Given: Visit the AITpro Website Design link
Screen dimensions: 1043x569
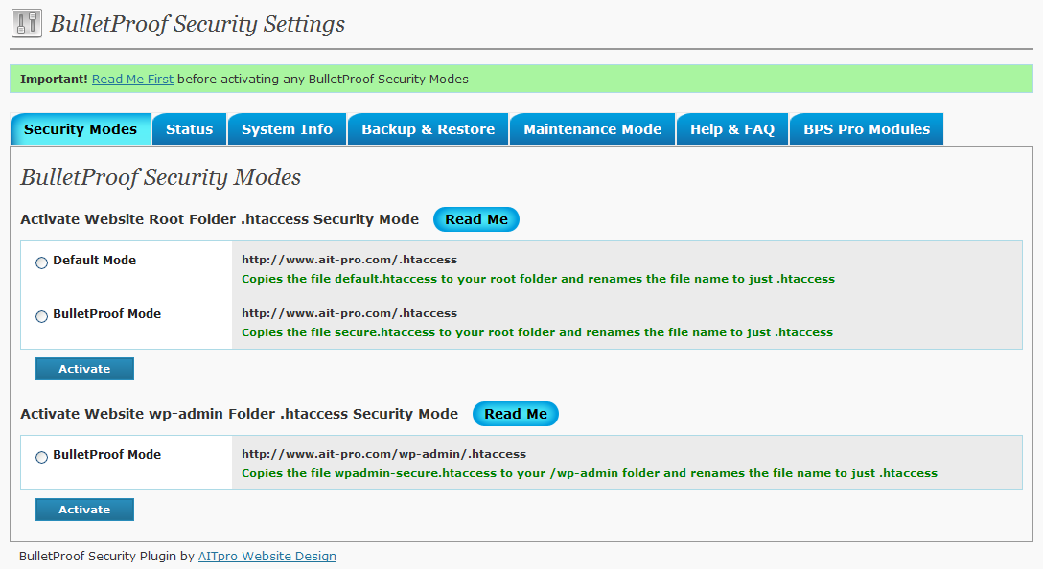Looking at the screenshot, I should point(267,557).
